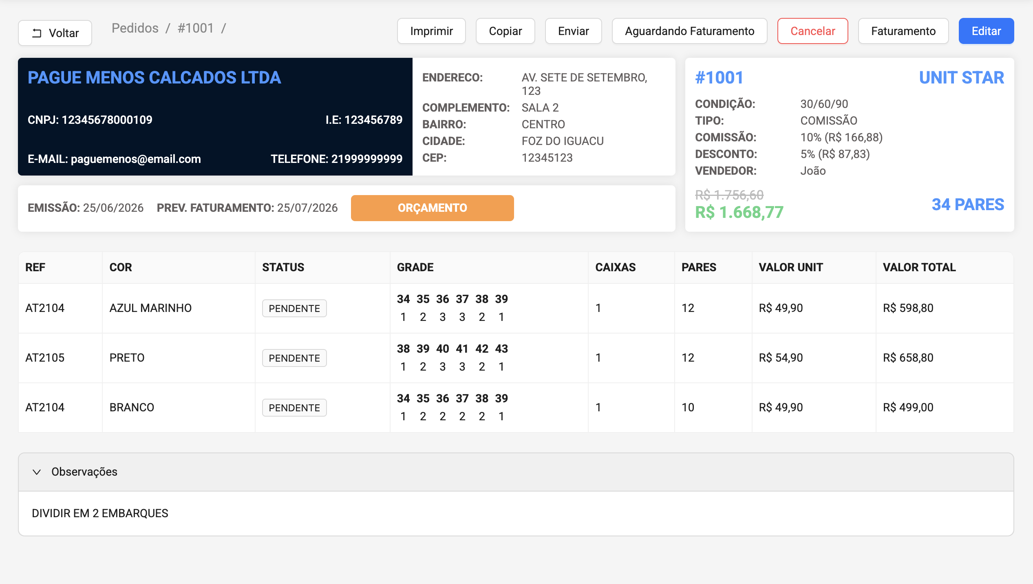The height and width of the screenshot is (584, 1033).
Task: Click the back arrow icon in Voltar
Action: (x=37, y=33)
